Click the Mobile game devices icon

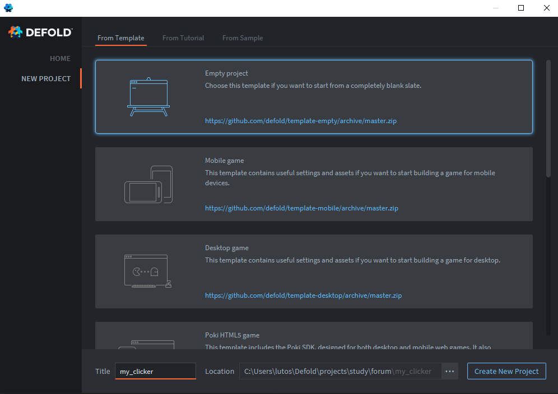pos(148,184)
